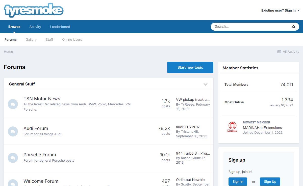Open Existing user Sign In dropdown
The width and height of the screenshot is (303, 186).
tap(280, 10)
